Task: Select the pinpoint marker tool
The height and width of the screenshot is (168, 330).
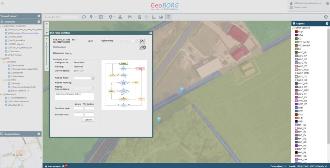Action: [x=91, y=17]
